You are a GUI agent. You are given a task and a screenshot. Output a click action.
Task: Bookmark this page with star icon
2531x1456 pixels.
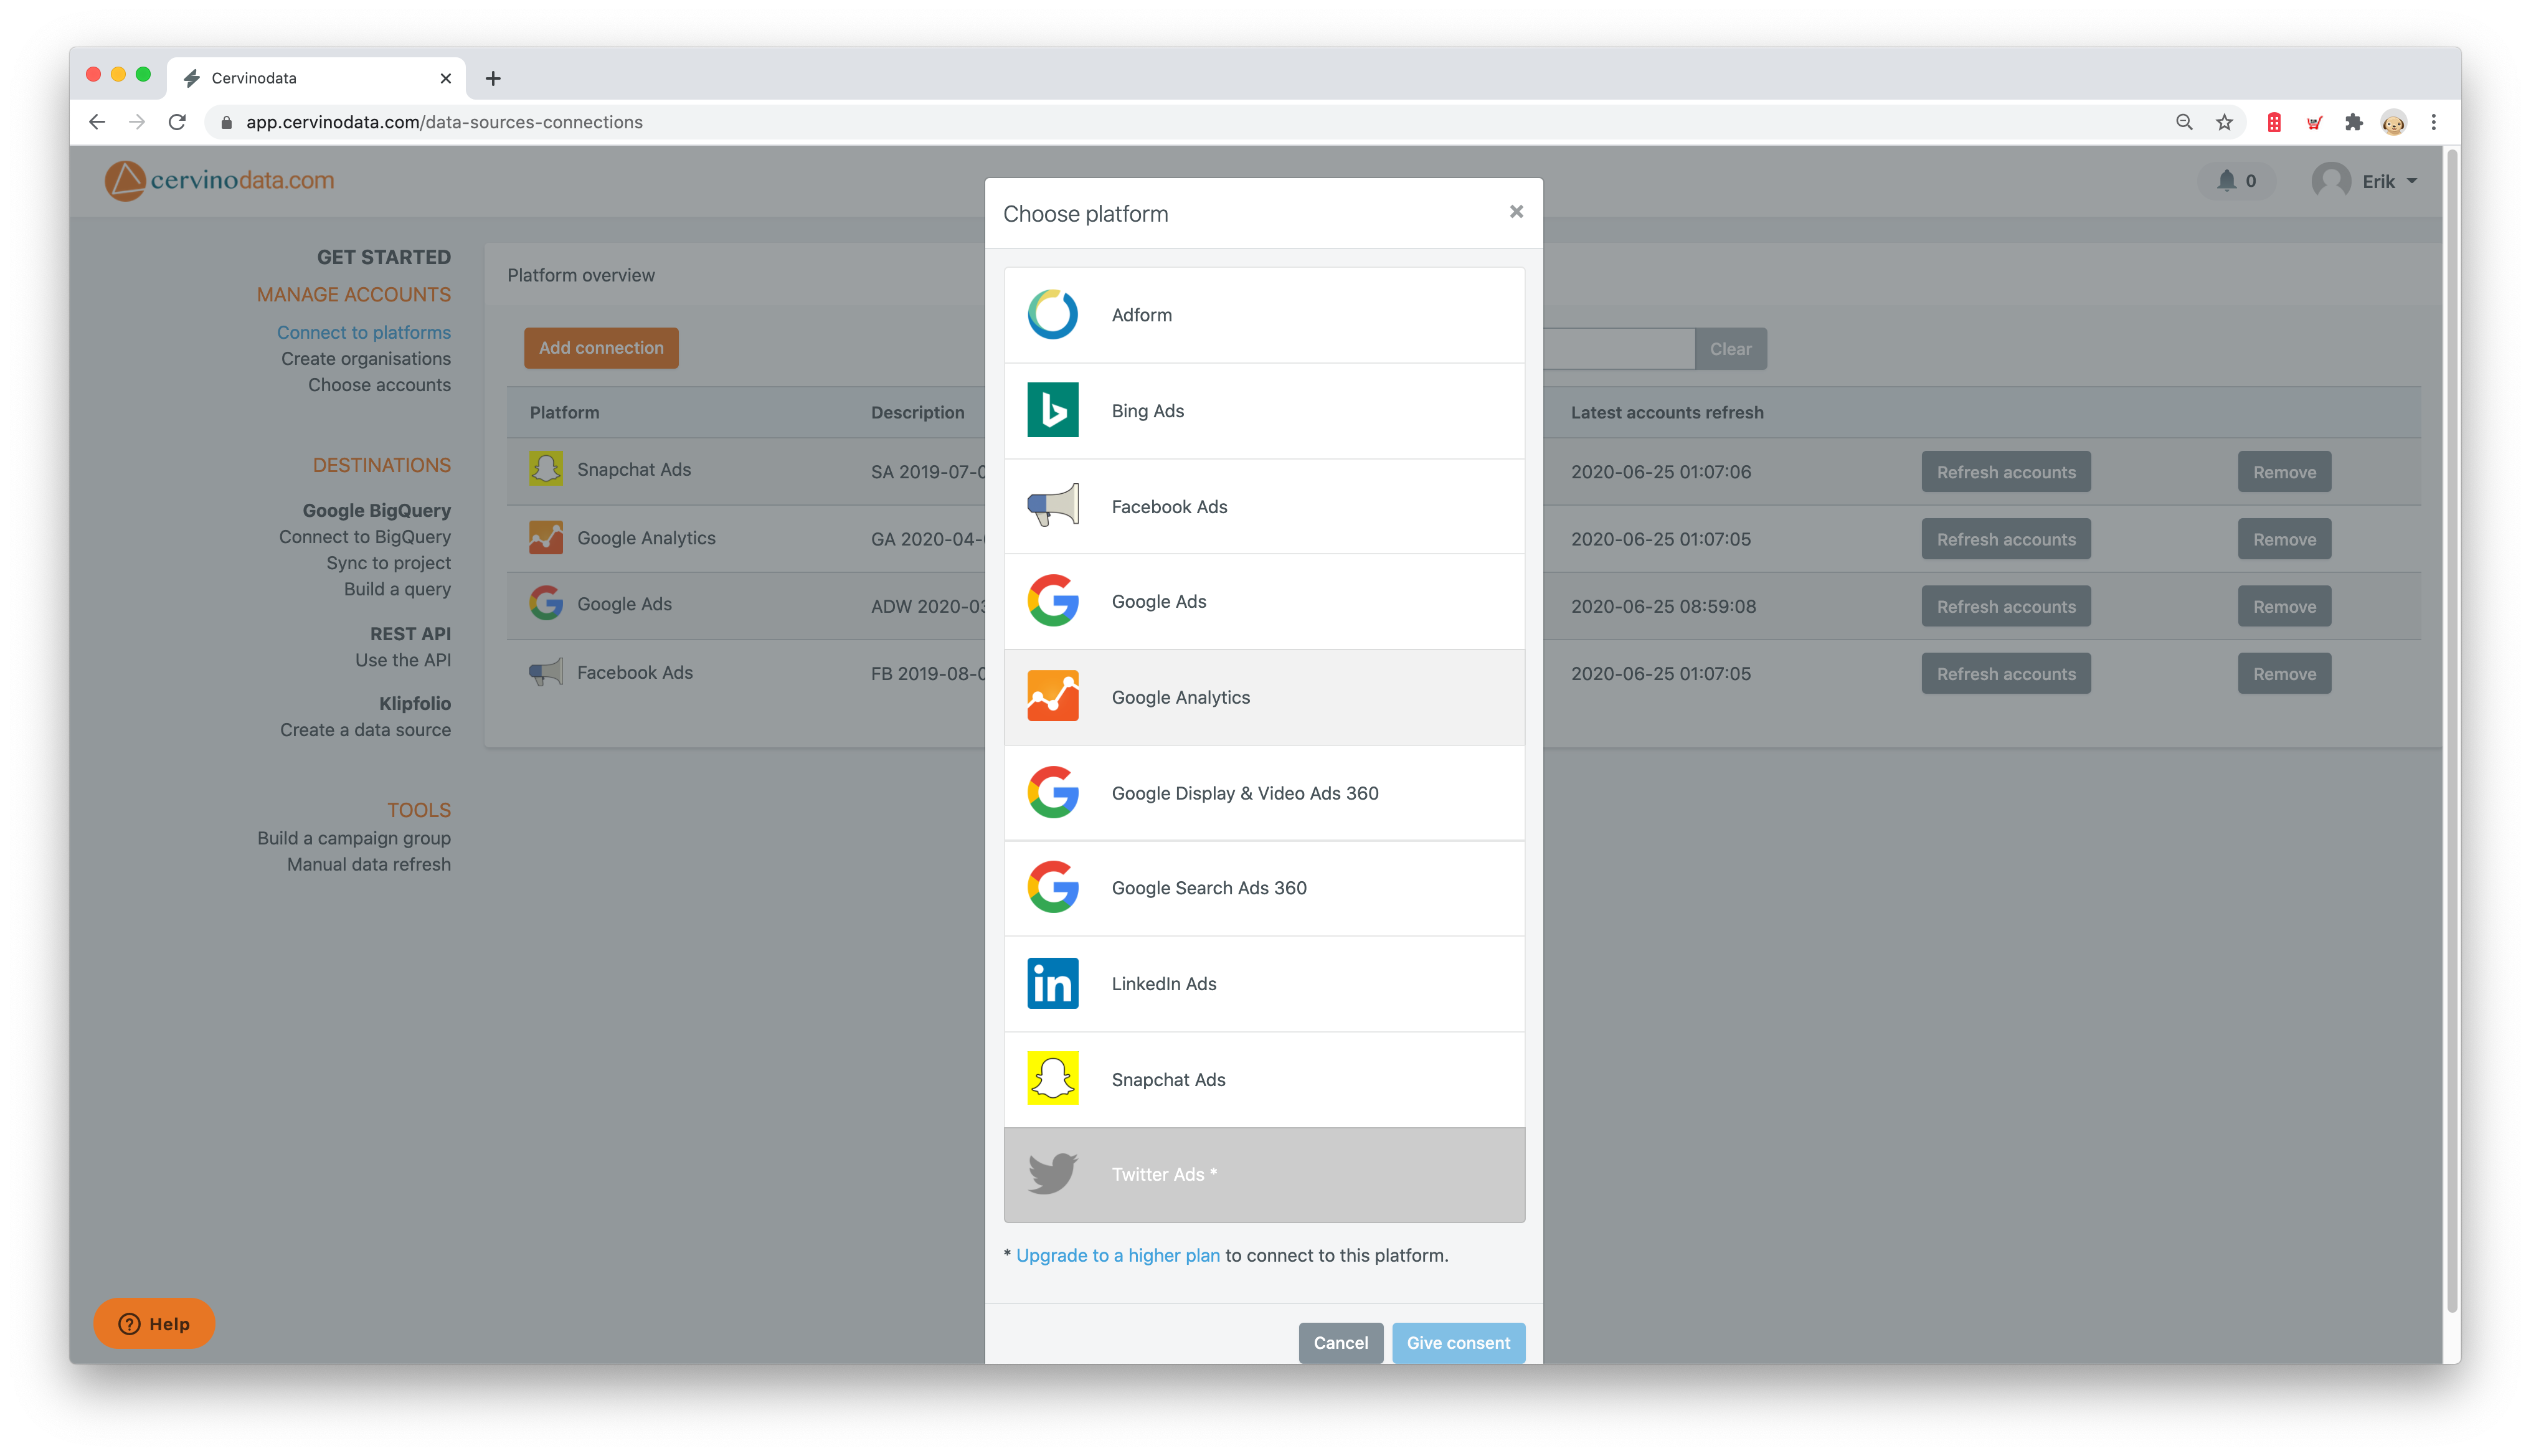click(x=2224, y=122)
